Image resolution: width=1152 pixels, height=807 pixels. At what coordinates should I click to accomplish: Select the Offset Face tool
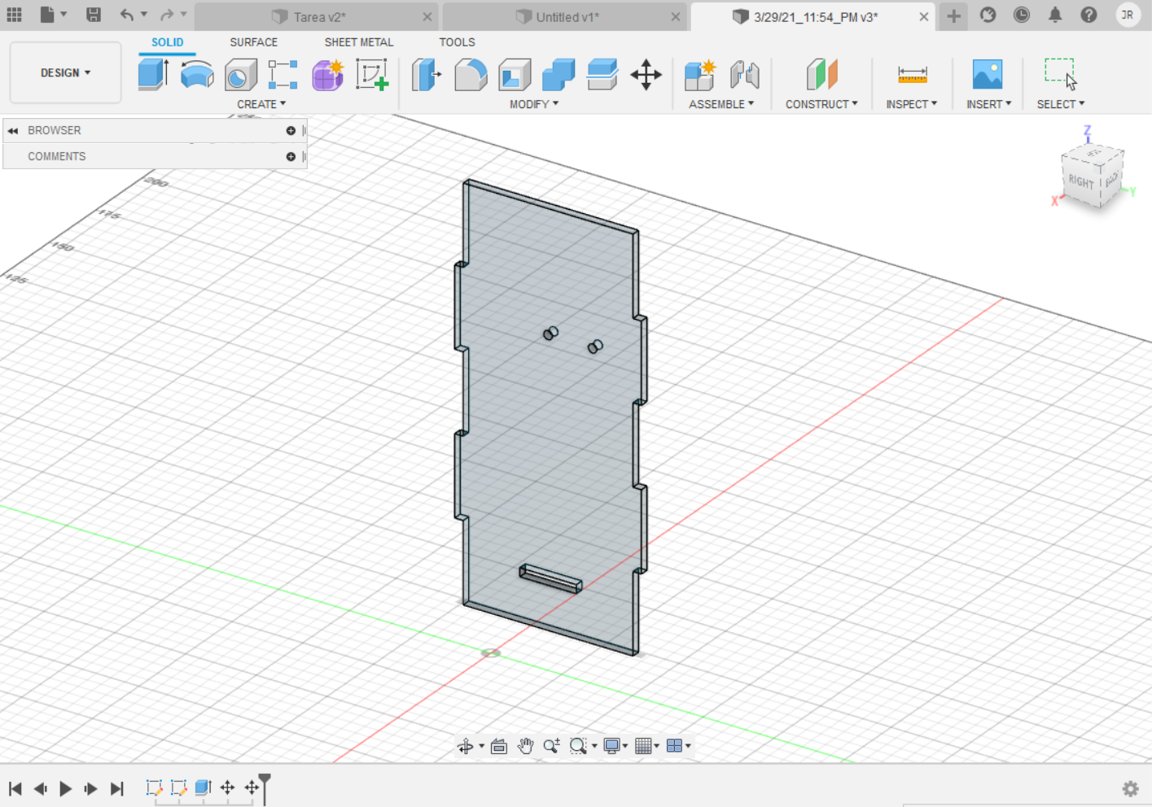coord(602,74)
